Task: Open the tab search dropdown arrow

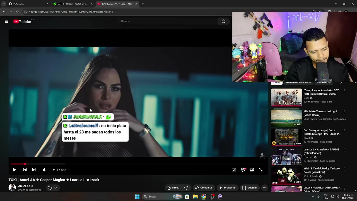Action: click(4, 4)
